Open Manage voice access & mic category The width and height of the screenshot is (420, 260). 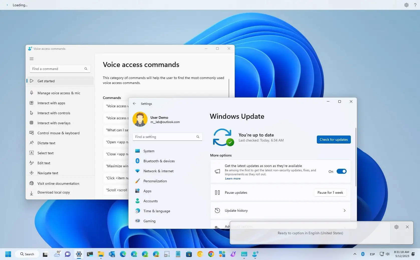point(60,93)
